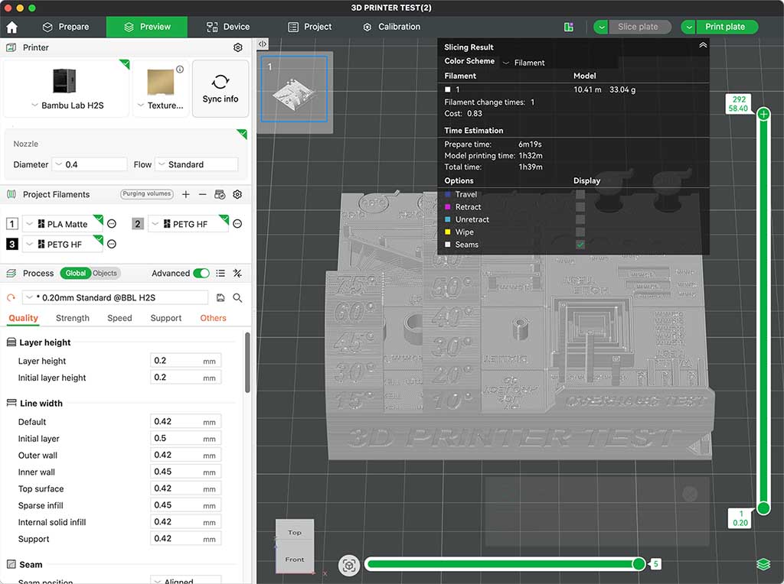Open process settings list view icon
784x584 pixels.
coord(220,273)
